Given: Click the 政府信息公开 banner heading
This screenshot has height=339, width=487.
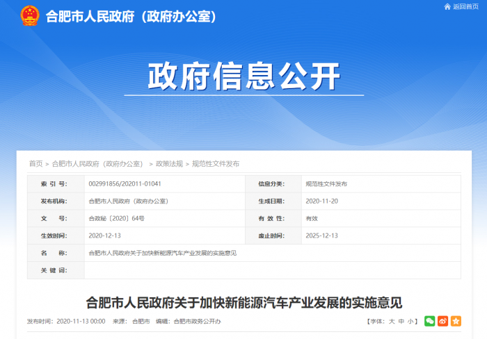Looking at the screenshot, I should (x=243, y=76).
